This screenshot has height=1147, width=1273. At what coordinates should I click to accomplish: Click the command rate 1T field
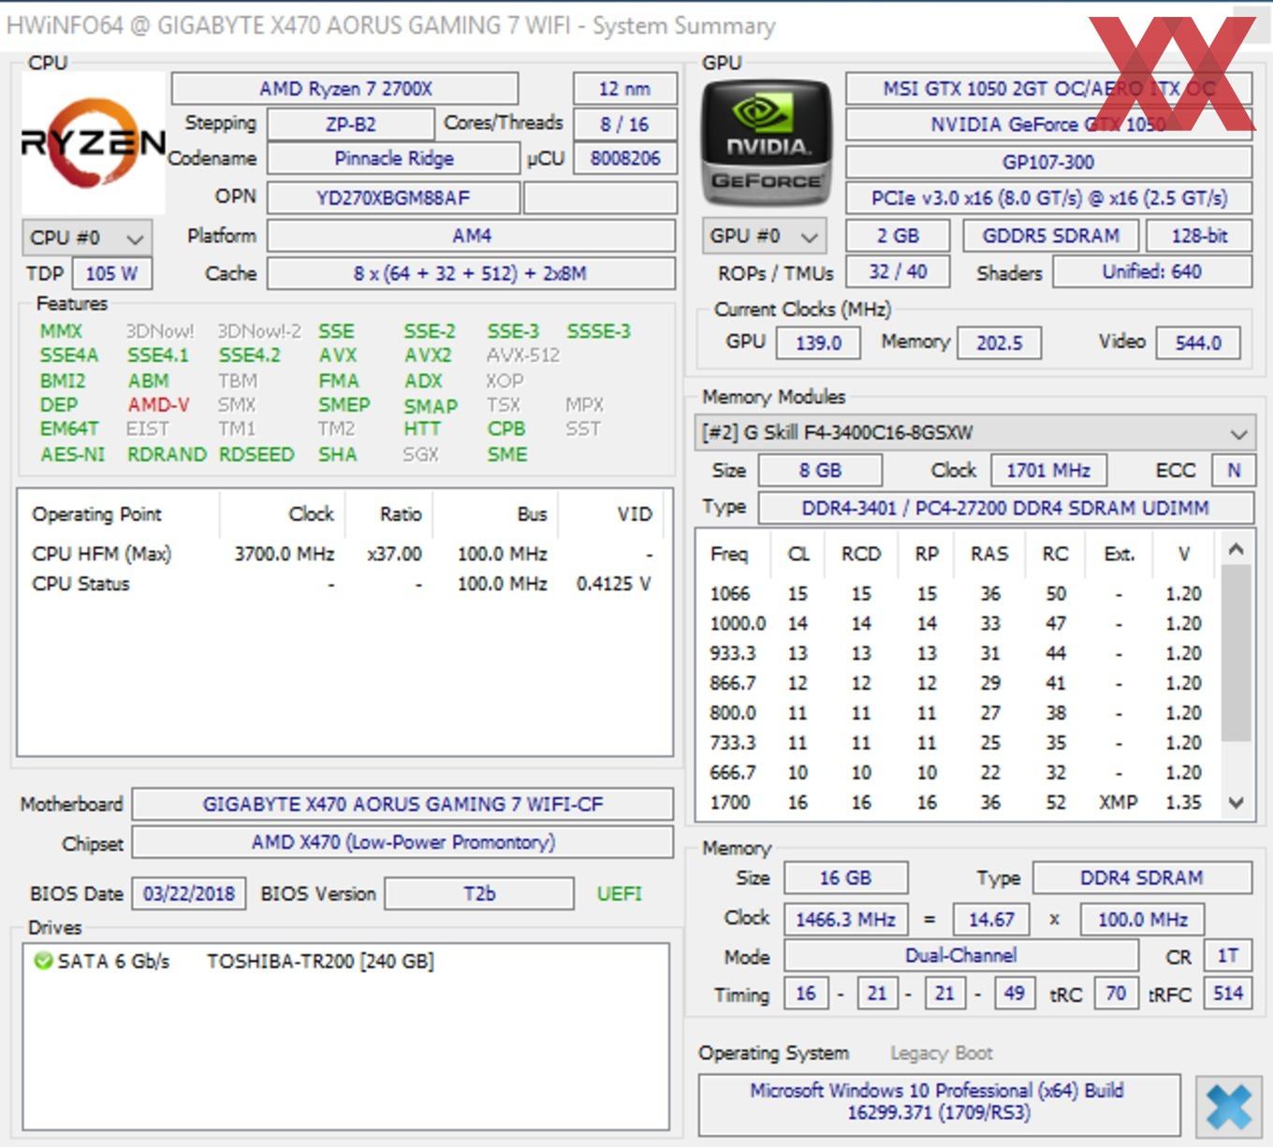(1228, 955)
